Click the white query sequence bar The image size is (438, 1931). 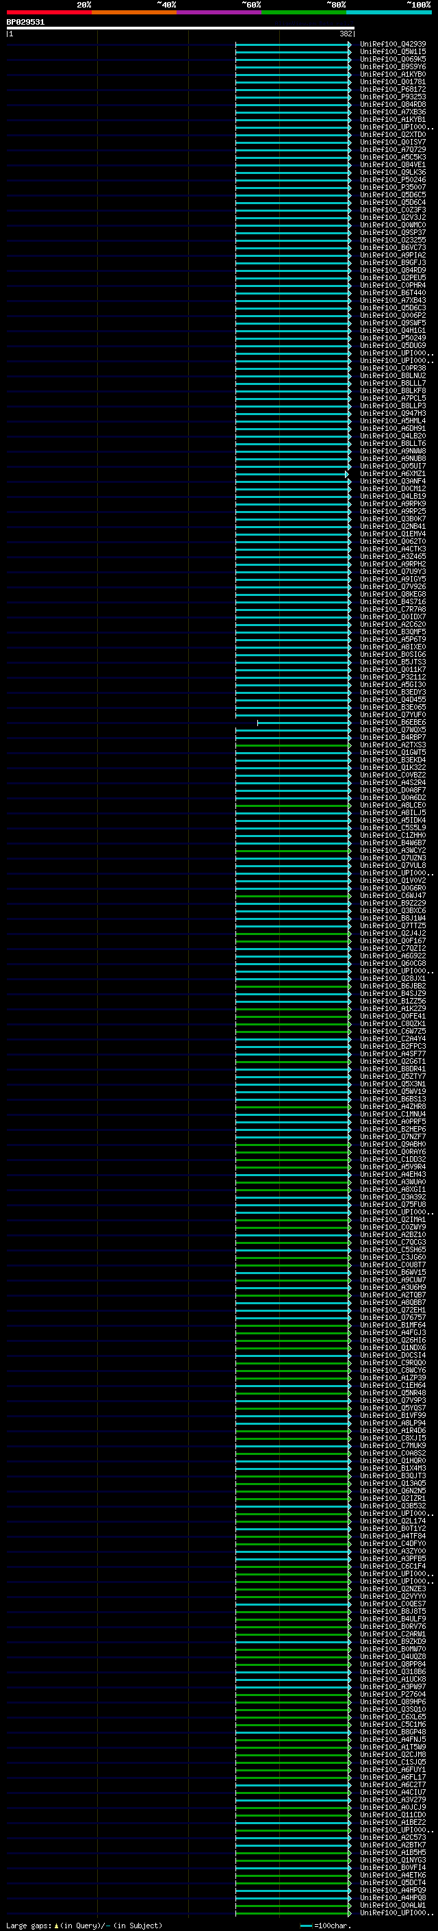181,29
